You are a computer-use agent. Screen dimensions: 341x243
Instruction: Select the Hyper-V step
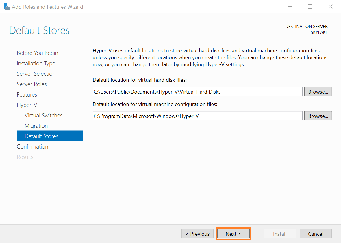(27, 105)
